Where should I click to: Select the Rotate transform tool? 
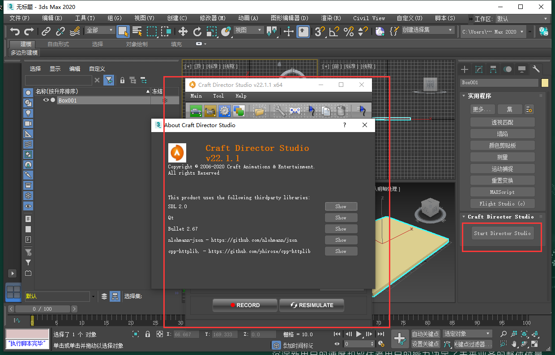tap(197, 31)
